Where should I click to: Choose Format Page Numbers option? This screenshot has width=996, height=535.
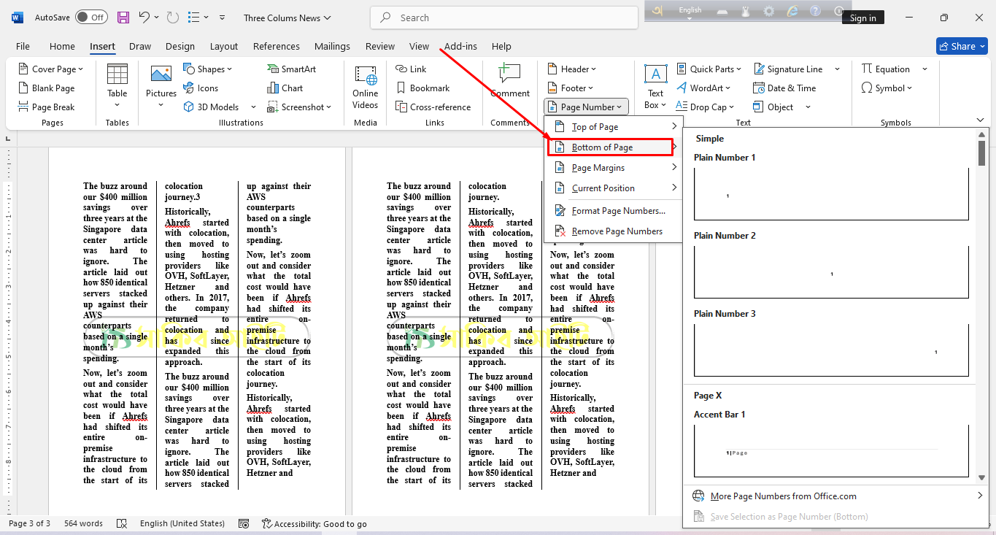pos(617,211)
